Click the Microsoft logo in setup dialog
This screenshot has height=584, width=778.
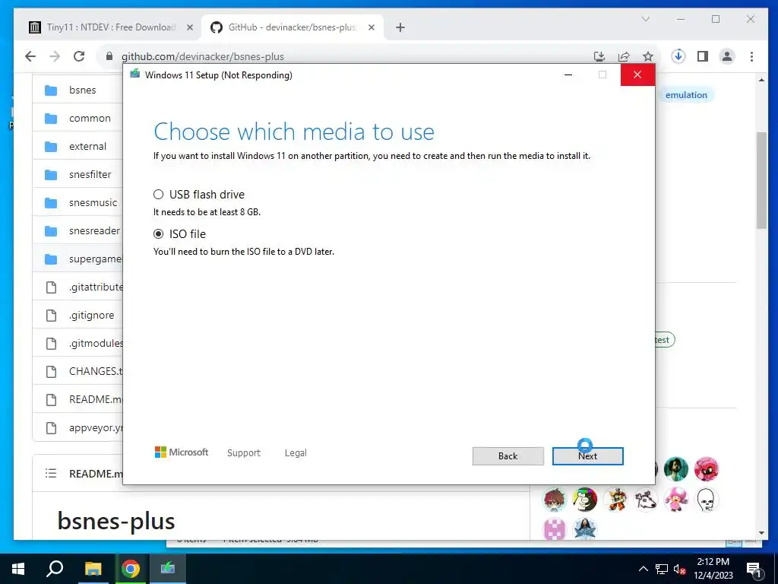182,452
